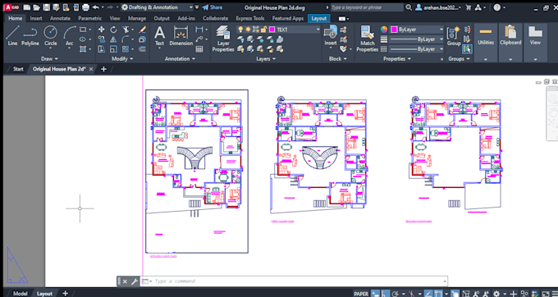This screenshot has width=558, height=297.
Task: Open the Start file tab
Action: pos(18,69)
